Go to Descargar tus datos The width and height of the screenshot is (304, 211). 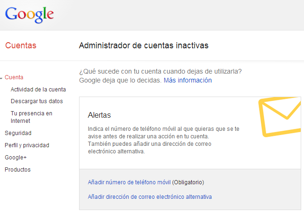tap(37, 101)
